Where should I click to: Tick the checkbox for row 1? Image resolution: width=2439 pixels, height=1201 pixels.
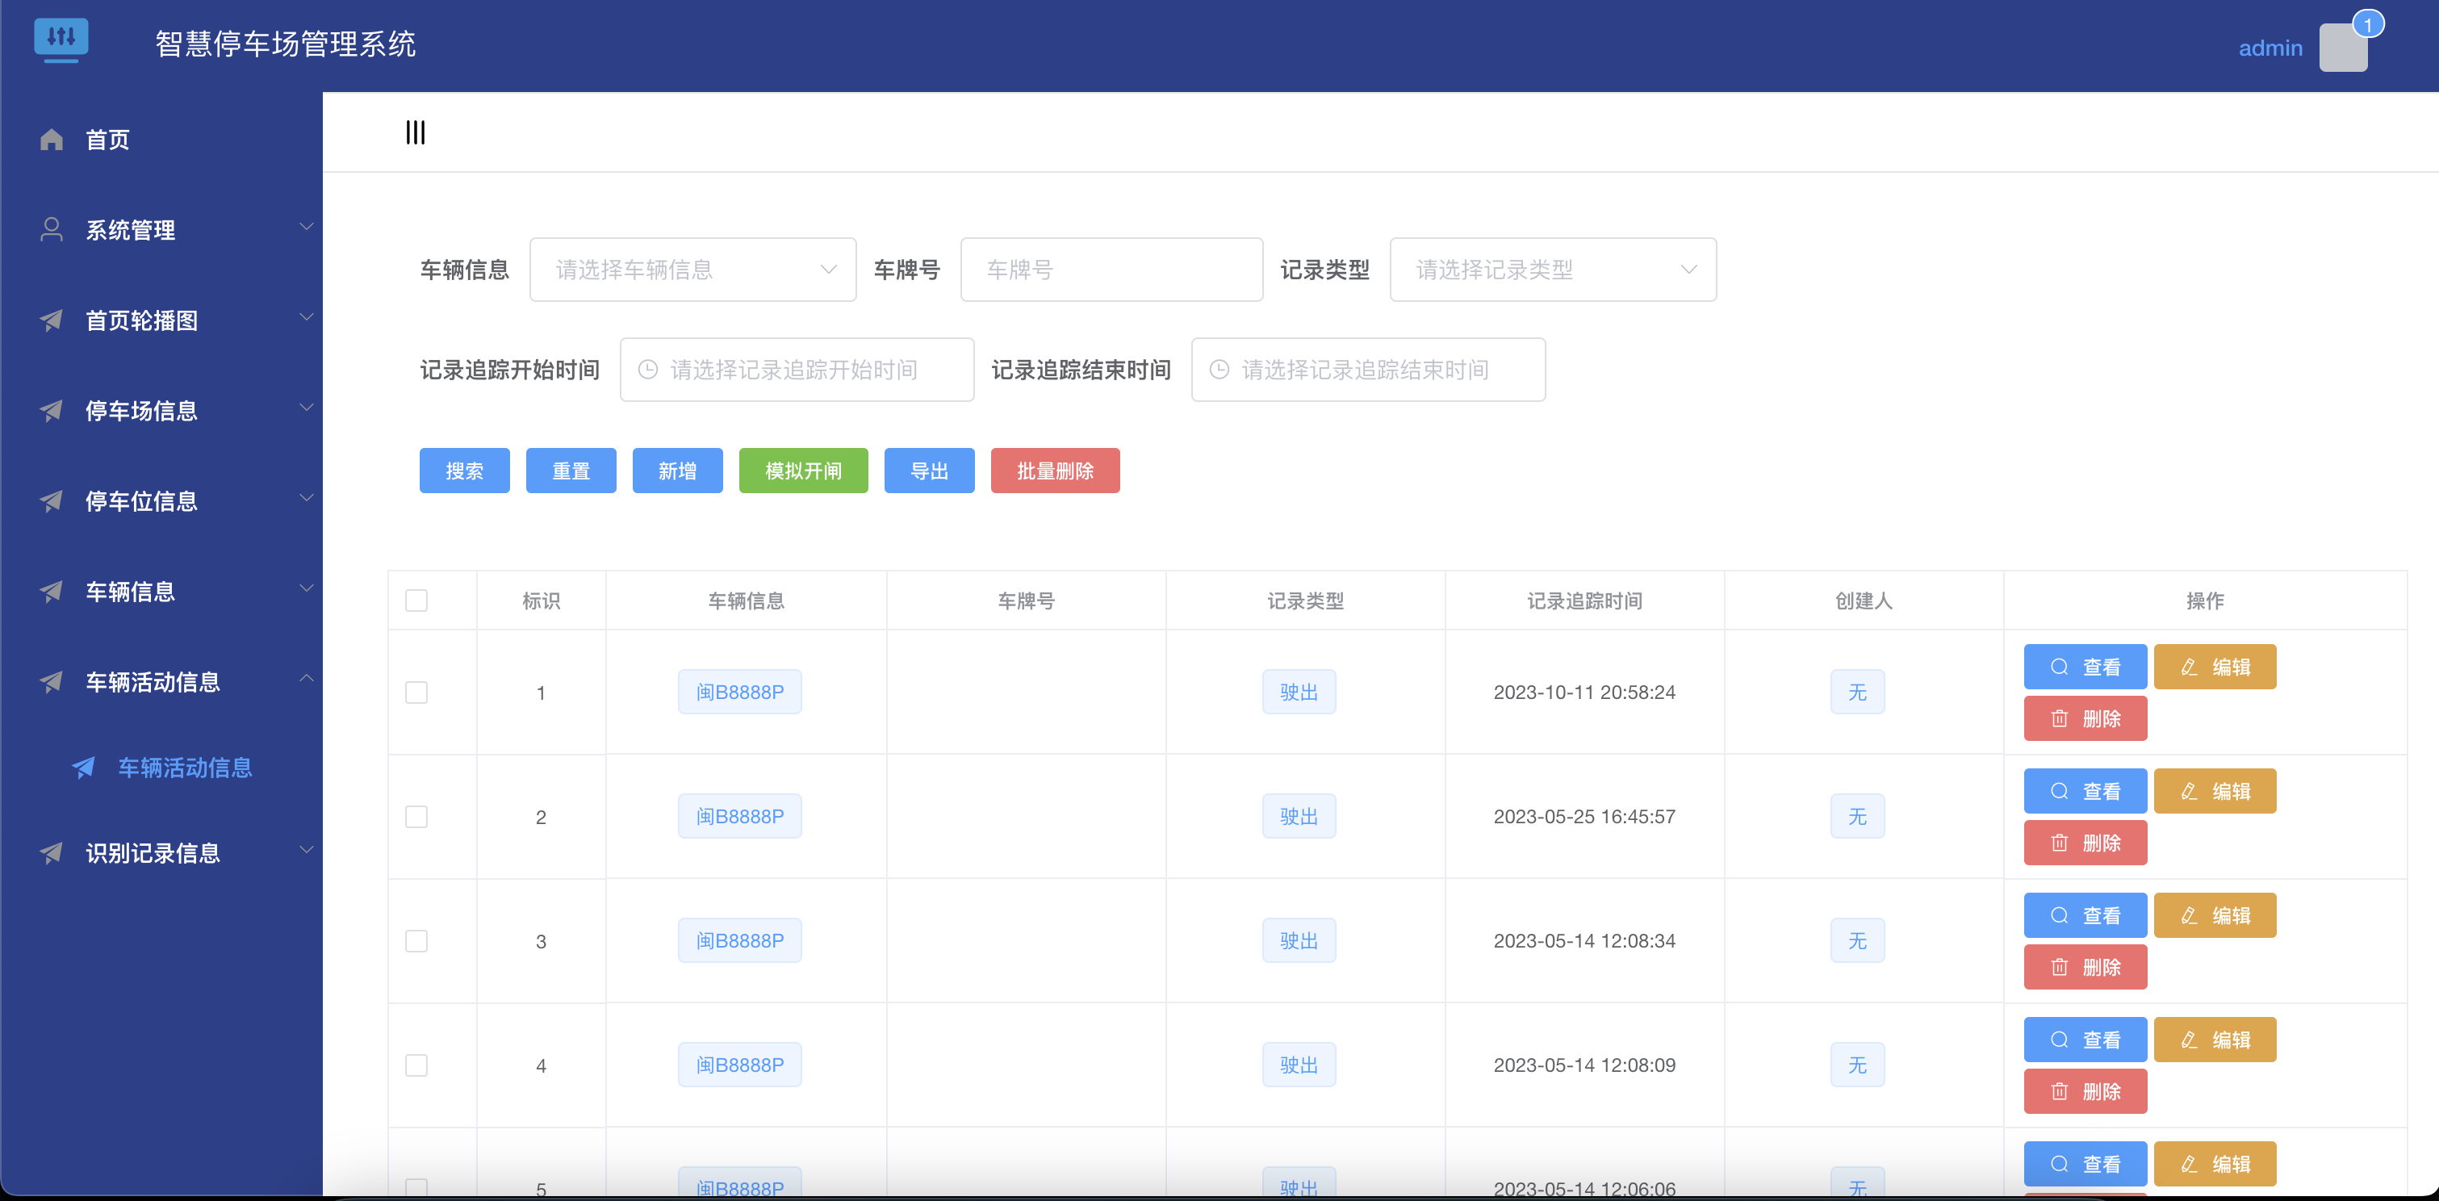tap(416, 693)
